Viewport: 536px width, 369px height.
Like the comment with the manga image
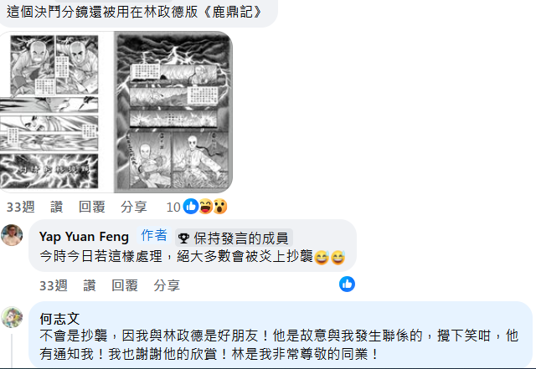point(57,207)
